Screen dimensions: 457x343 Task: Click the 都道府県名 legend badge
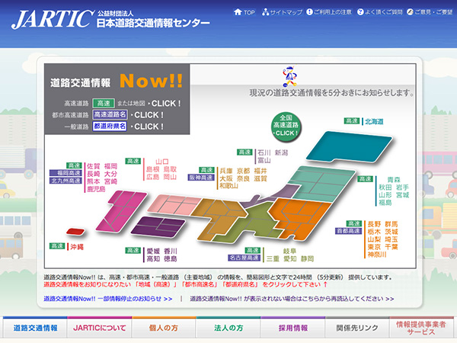(x=110, y=127)
